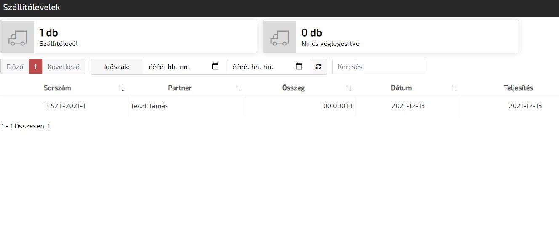
Task: Open calendar picker in second date field
Action: [x=299, y=67]
